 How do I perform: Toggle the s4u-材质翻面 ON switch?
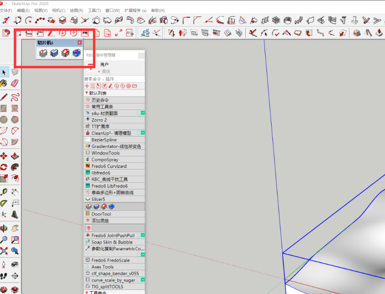(141, 113)
